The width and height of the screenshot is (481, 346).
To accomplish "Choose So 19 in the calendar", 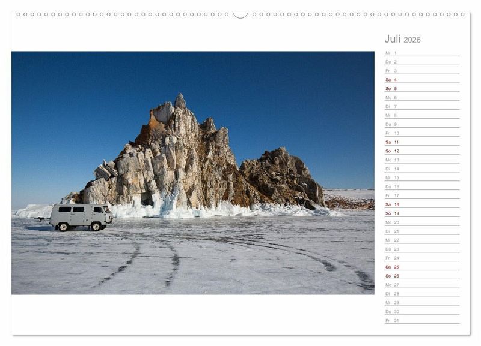I will point(421,213).
